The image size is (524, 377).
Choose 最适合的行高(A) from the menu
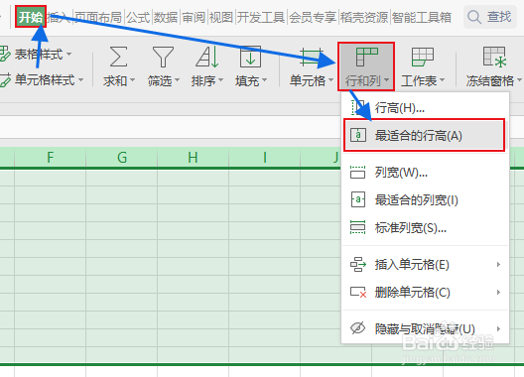point(425,135)
